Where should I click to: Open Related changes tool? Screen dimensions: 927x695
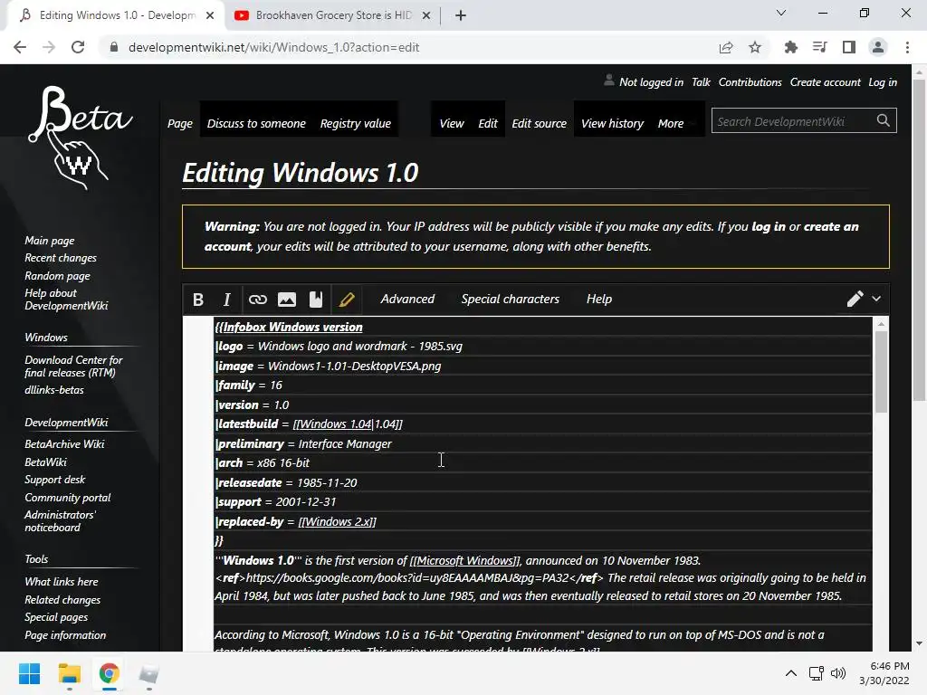pyautogui.click(x=62, y=600)
